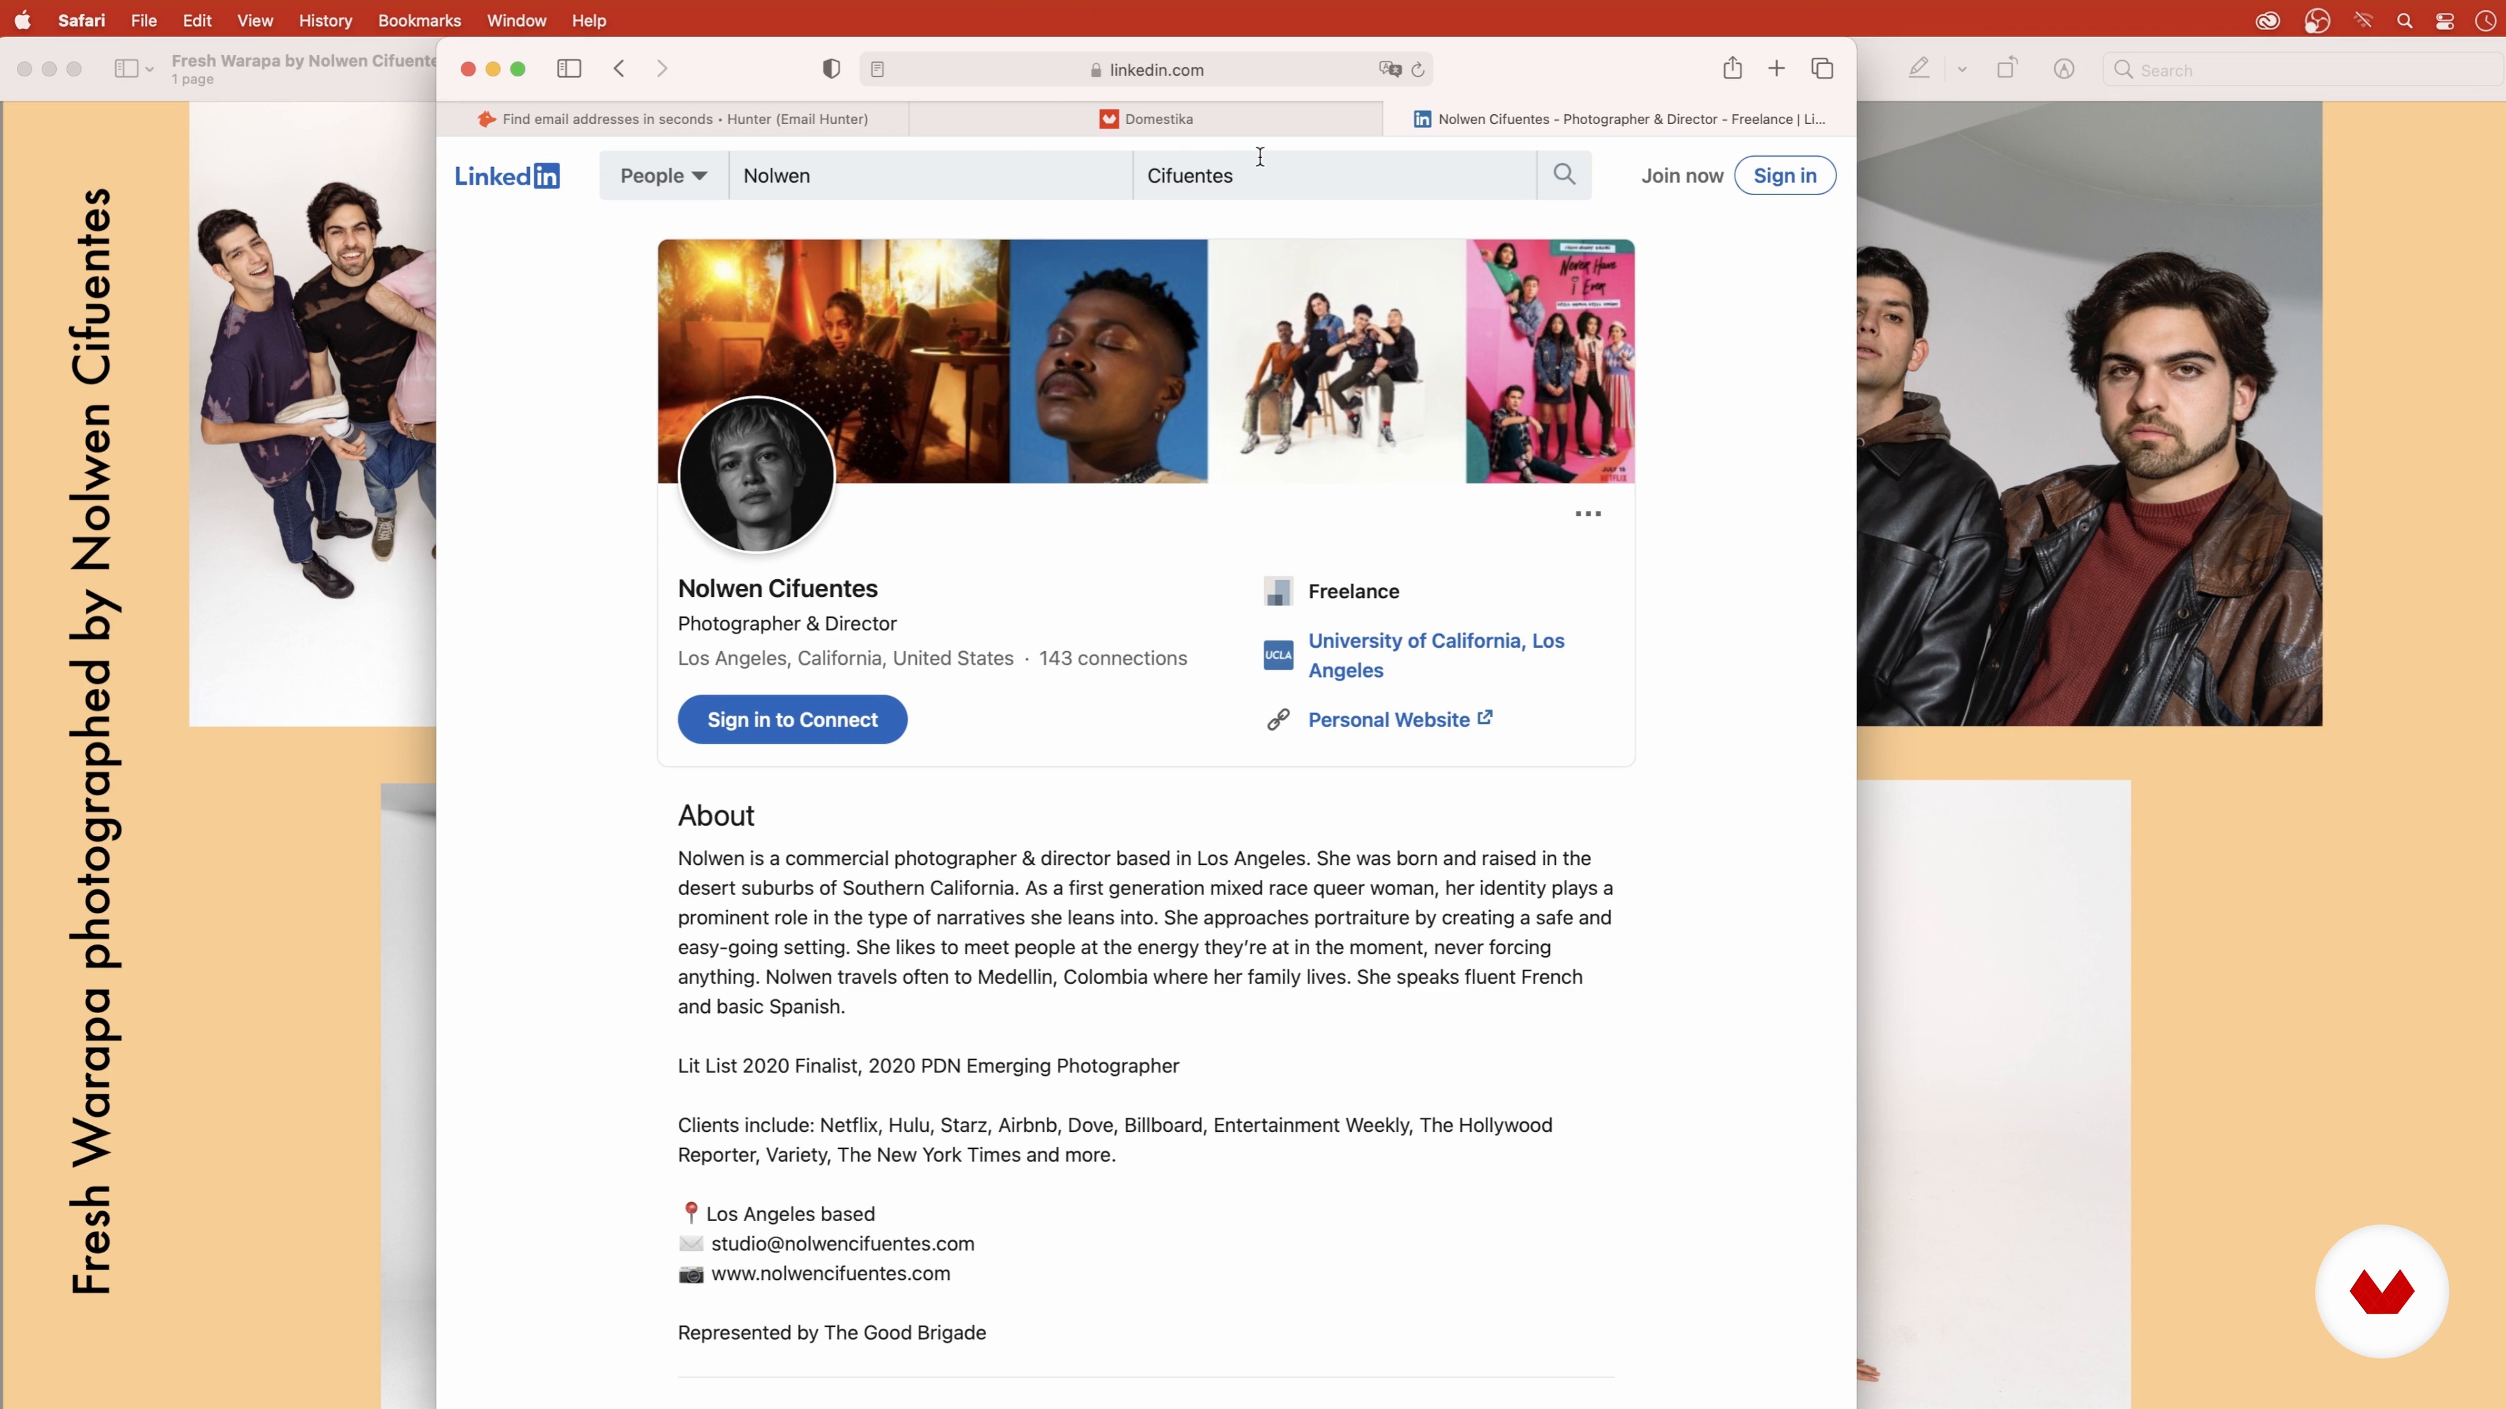Screen dimensions: 2506x1409
Task: Open the File menu
Action: tap(144, 20)
